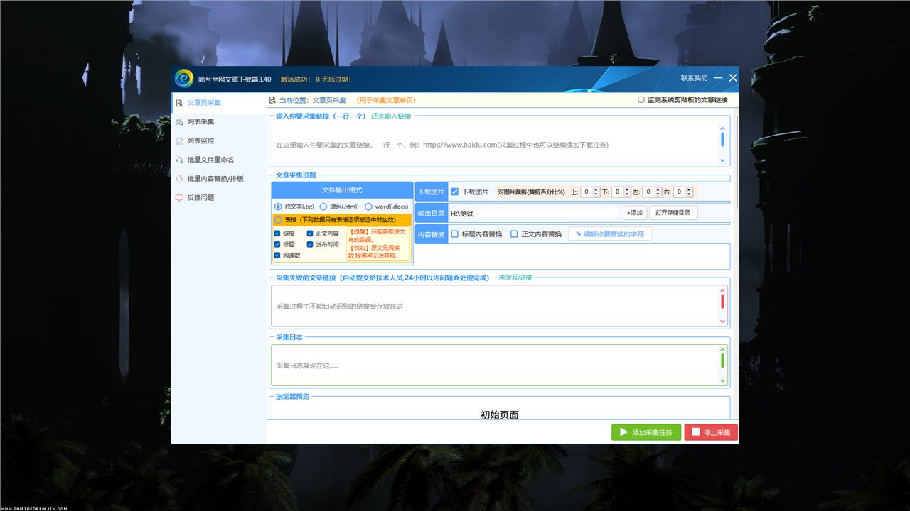910x511 pixels.
Task: Enable 正文内容替换 checkbox
Action: [514, 234]
